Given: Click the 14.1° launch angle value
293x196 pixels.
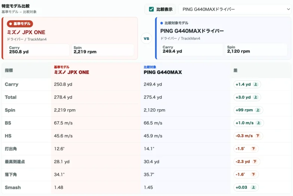Looking at the screenshot, I should pyautogui.click(x=149, y=149).
